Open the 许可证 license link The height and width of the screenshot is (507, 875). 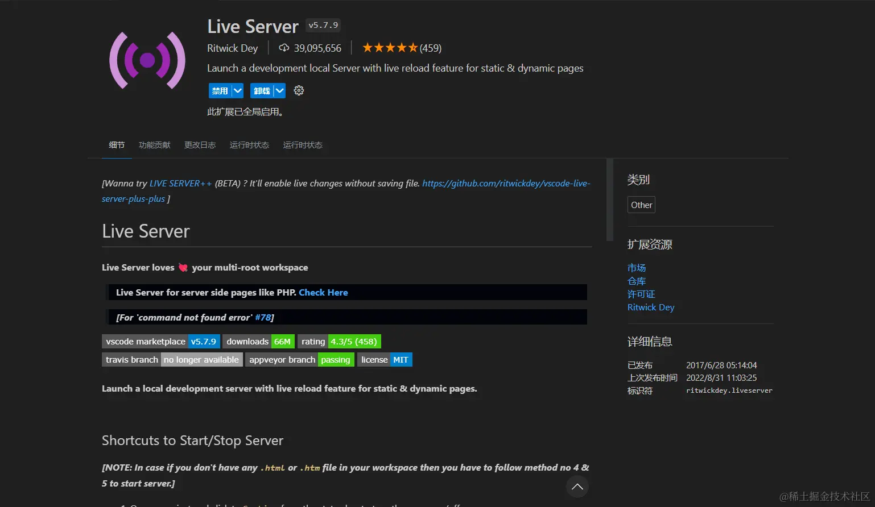click(641, 294)
